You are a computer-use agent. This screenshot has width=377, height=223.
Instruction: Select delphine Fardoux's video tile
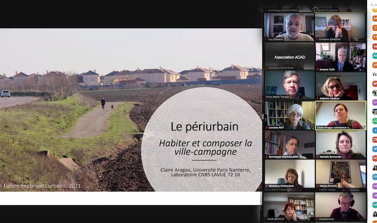(340, 86)
